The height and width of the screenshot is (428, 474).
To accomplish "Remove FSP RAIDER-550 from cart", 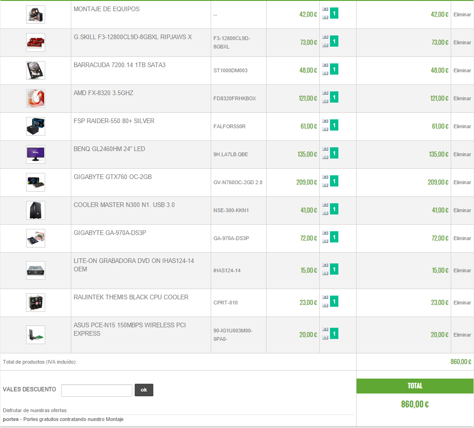I will point(462,126).
